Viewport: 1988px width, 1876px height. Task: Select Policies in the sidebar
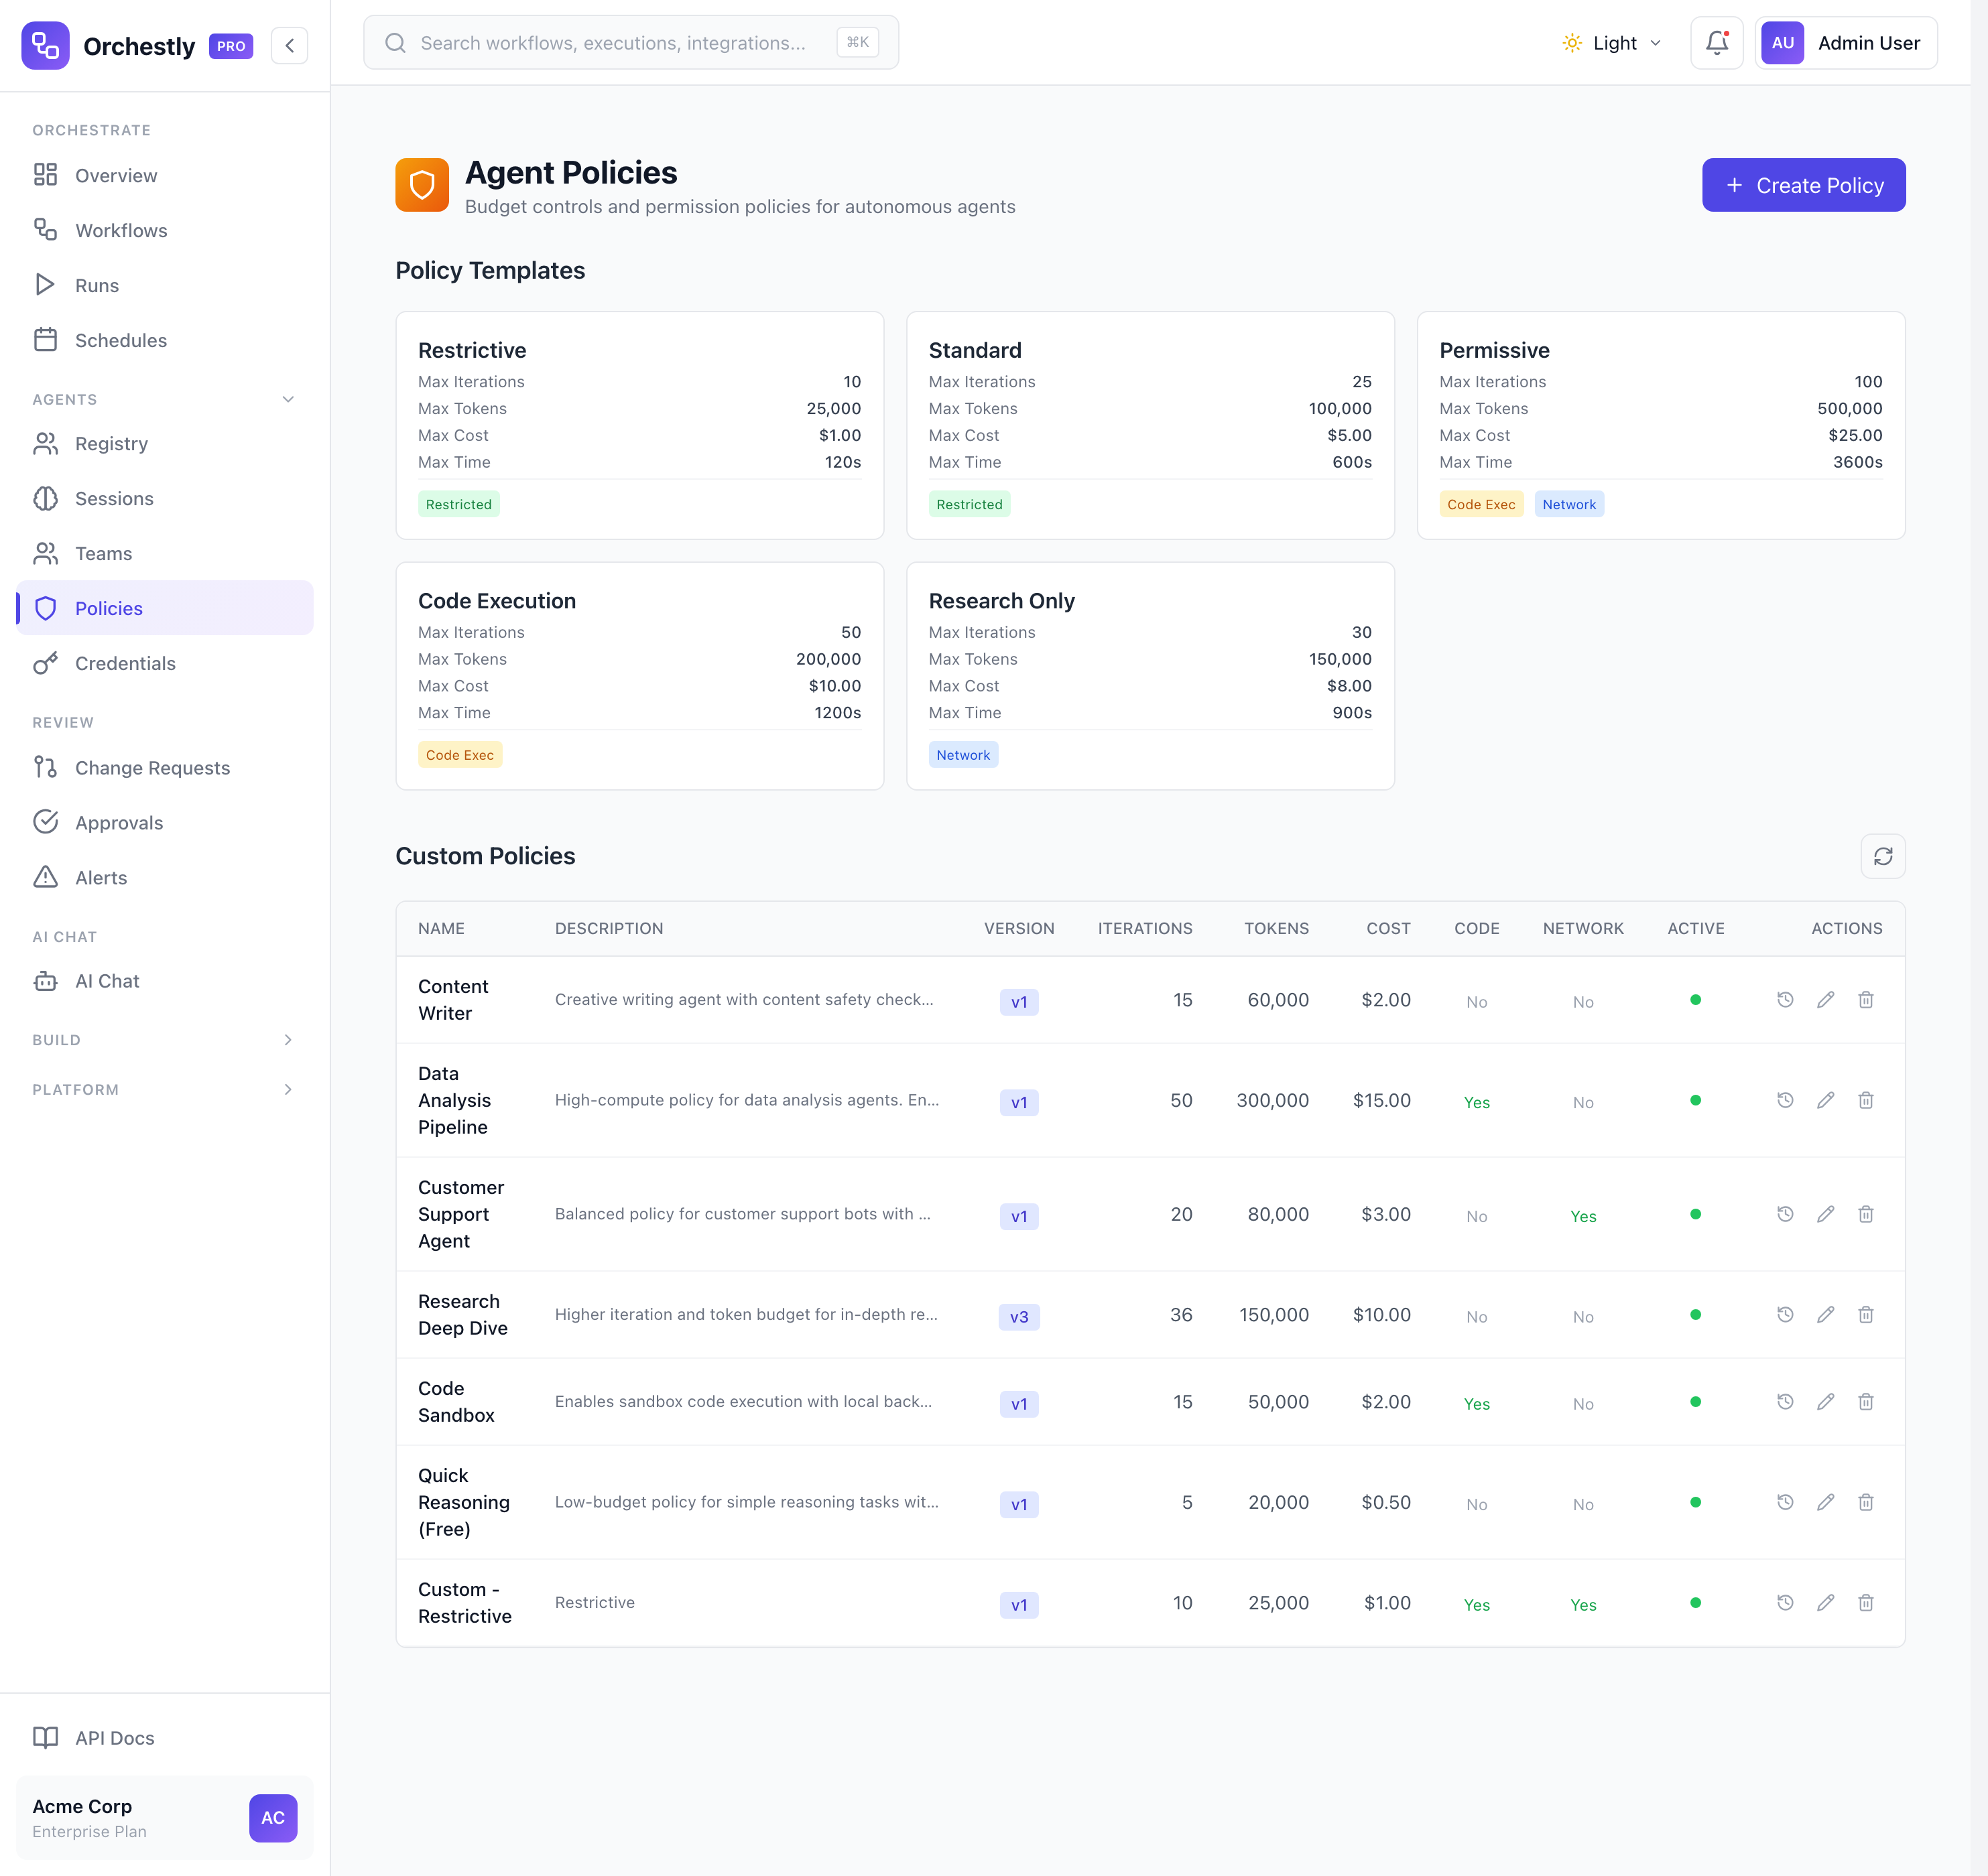165,608
